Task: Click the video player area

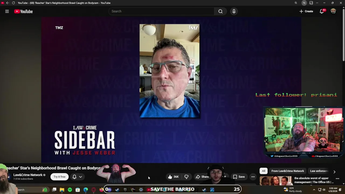Action: coord(171,90)
